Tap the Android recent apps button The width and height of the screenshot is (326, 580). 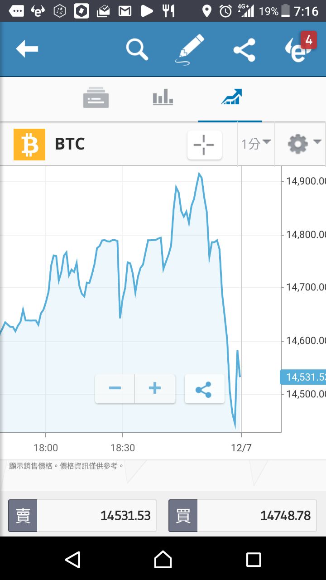click(254, 560)
